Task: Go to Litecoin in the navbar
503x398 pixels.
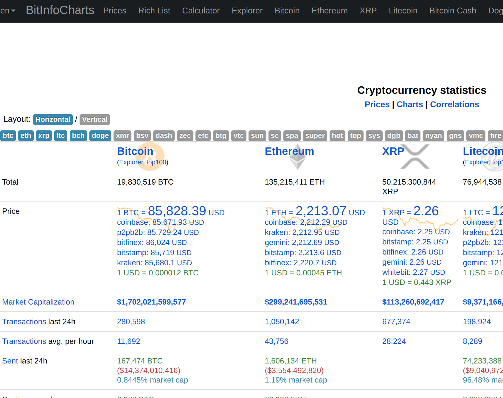Action: [403, 11]
